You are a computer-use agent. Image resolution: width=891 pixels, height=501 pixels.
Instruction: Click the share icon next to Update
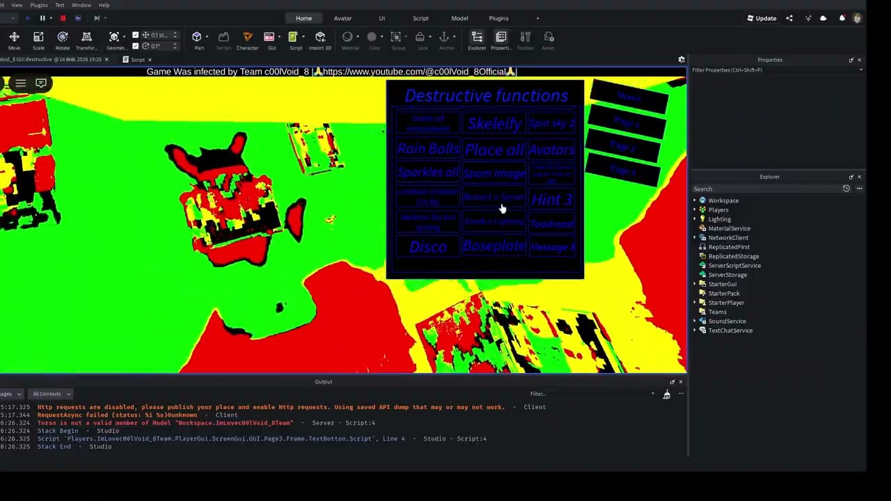pyautogui.click(x=789, y=18)
